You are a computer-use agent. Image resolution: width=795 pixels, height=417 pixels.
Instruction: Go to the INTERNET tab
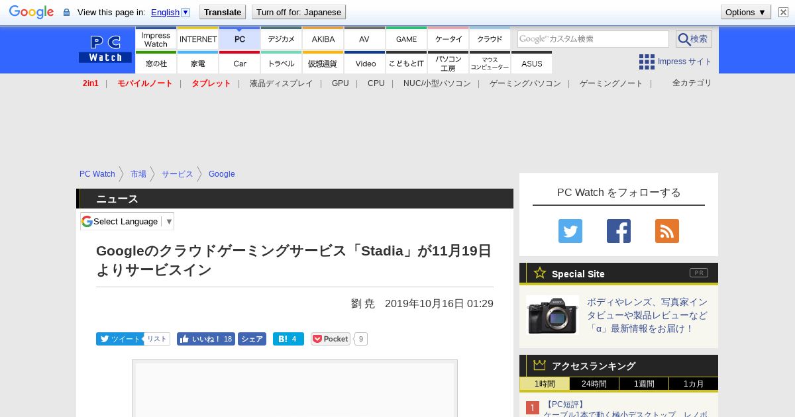coord(198,39)
